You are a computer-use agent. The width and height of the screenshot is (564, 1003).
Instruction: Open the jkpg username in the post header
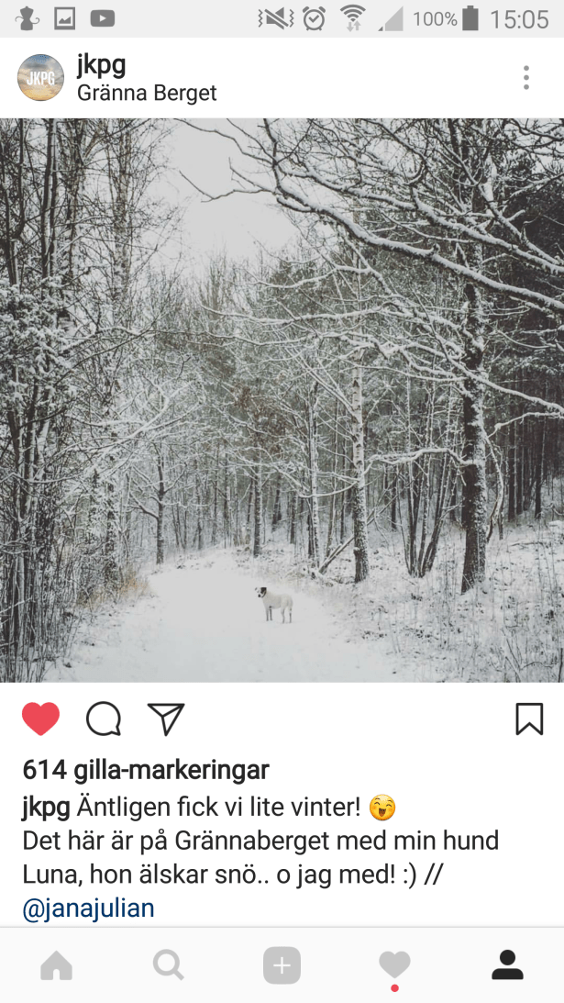pos(101,64)
